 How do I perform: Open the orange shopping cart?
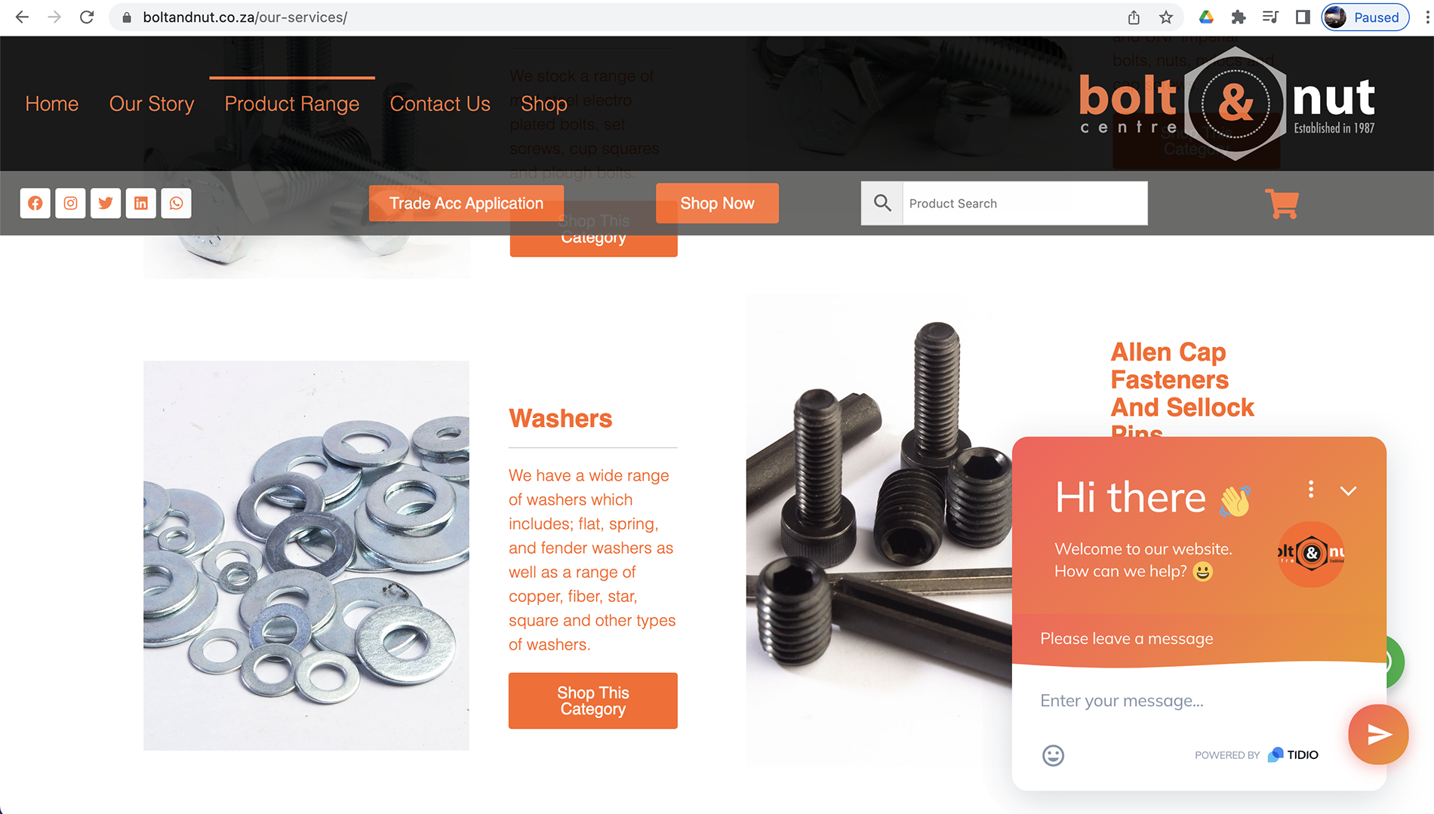(1282, 204)
